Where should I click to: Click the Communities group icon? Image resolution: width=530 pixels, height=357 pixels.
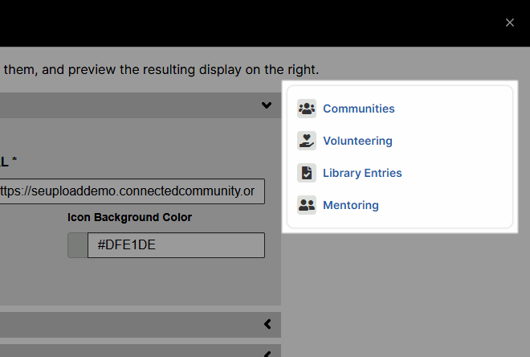(307, 109)
